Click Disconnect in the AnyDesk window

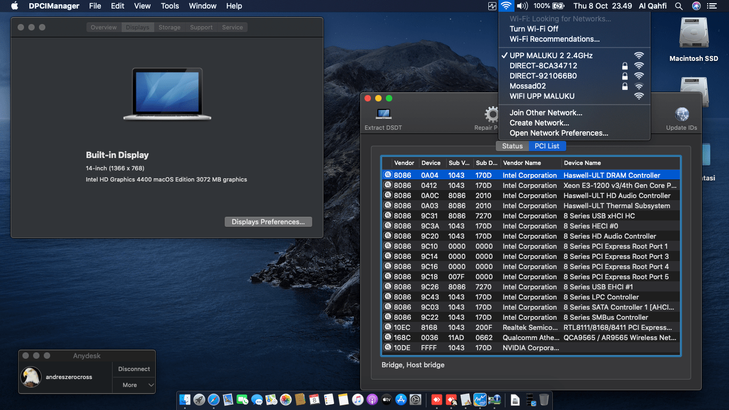(x=133, y=368)
